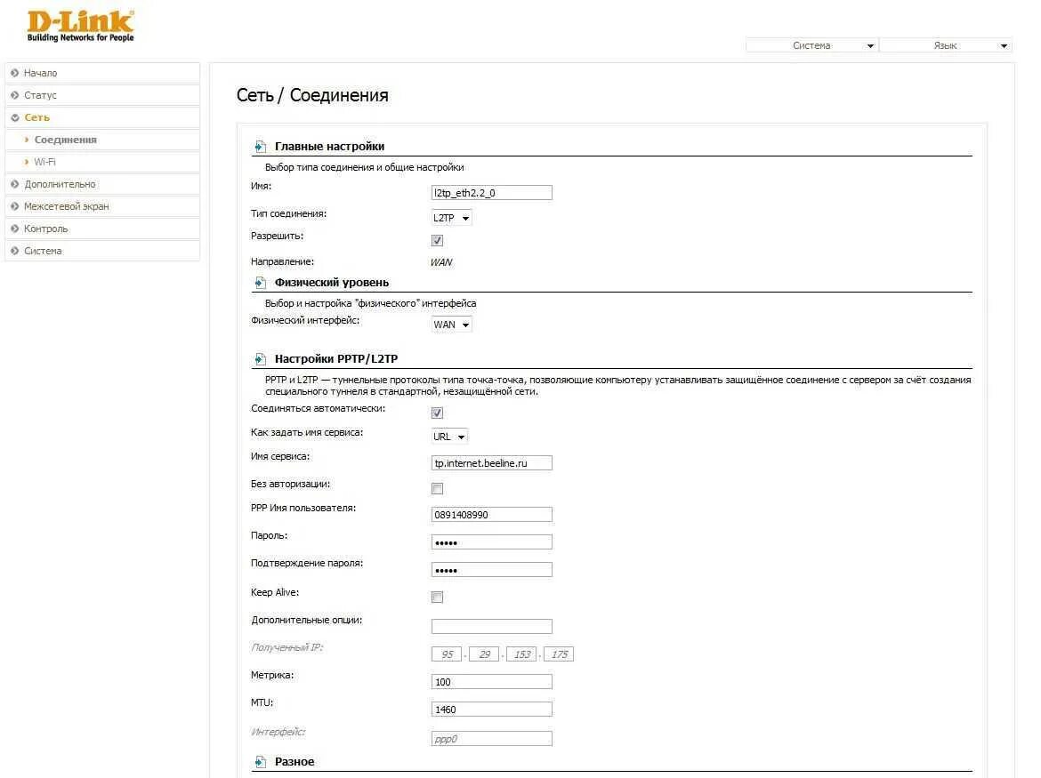The image size is (1041, 778).
Task: Click the first IP octet field 95
Action: click(446, 654)
